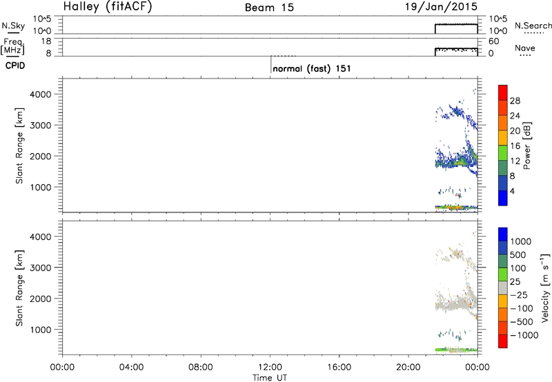
Task: Click the '-500' Velocity colorbar tick label
Action: tap(521, 322)
